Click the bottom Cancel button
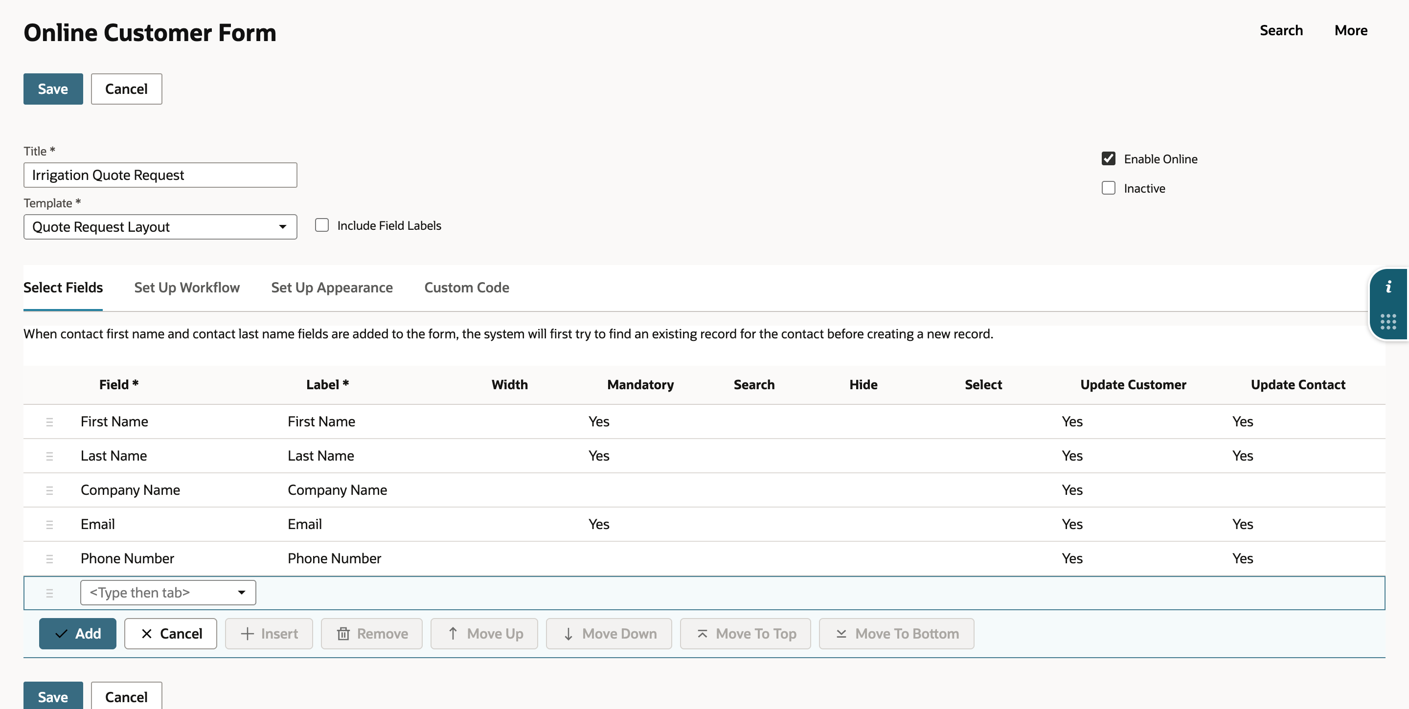Screen dimensions: 1409x709 tap(126, 696)
